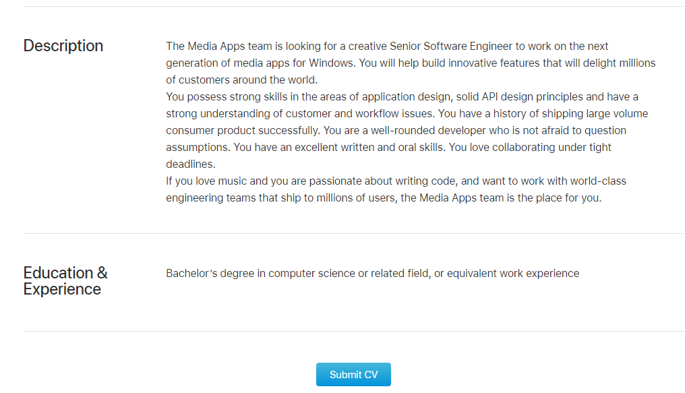Click the Submit CV button

353,375
